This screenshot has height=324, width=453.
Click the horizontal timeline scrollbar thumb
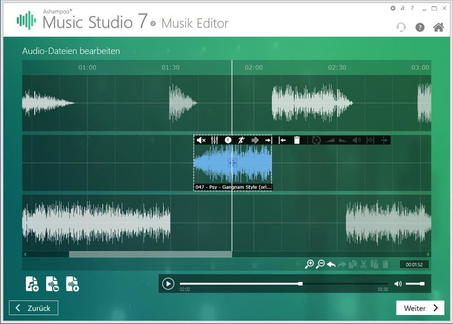coord(150,255)
